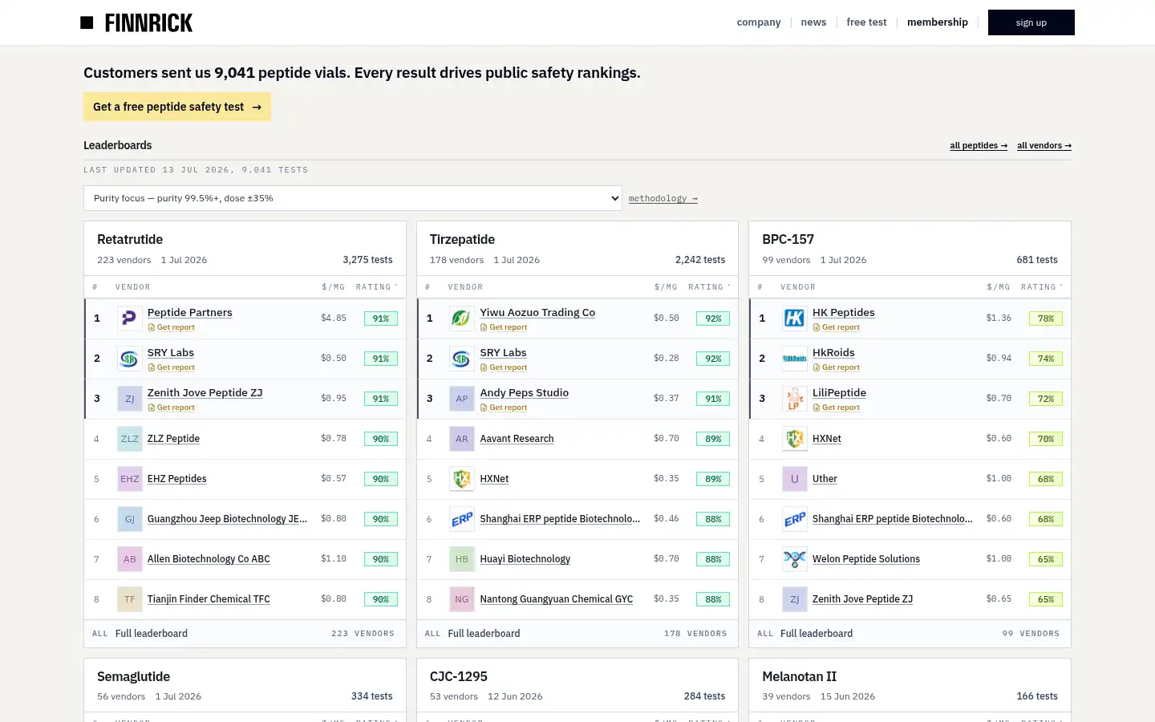The height and width of the screenshot is (722, 1155).
Task: Click the CJC-1295 leaderboard heading
Action: 459,677
